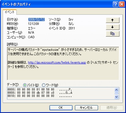Image resolution: width=126 pixels, height=113 pixels.
Task: Click data row 0000 hex bytes
Action: [x=36, y=89]
